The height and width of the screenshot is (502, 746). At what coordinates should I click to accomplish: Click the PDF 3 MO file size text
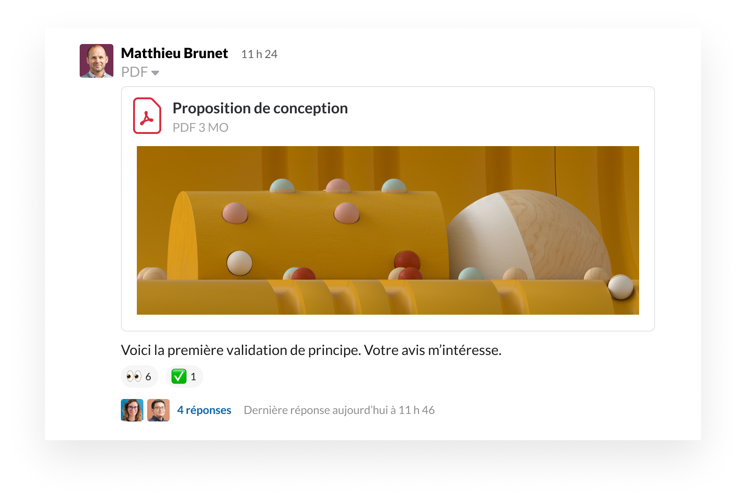pos(201,128)
